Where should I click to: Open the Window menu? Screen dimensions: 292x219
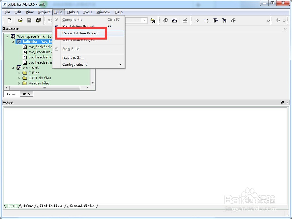pyautogui.click(x=103, y=12)
